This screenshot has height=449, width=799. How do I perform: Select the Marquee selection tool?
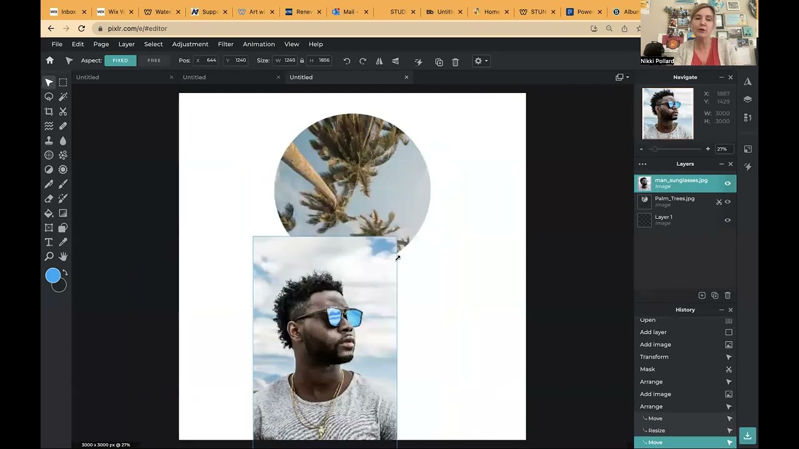pos(63,82)
